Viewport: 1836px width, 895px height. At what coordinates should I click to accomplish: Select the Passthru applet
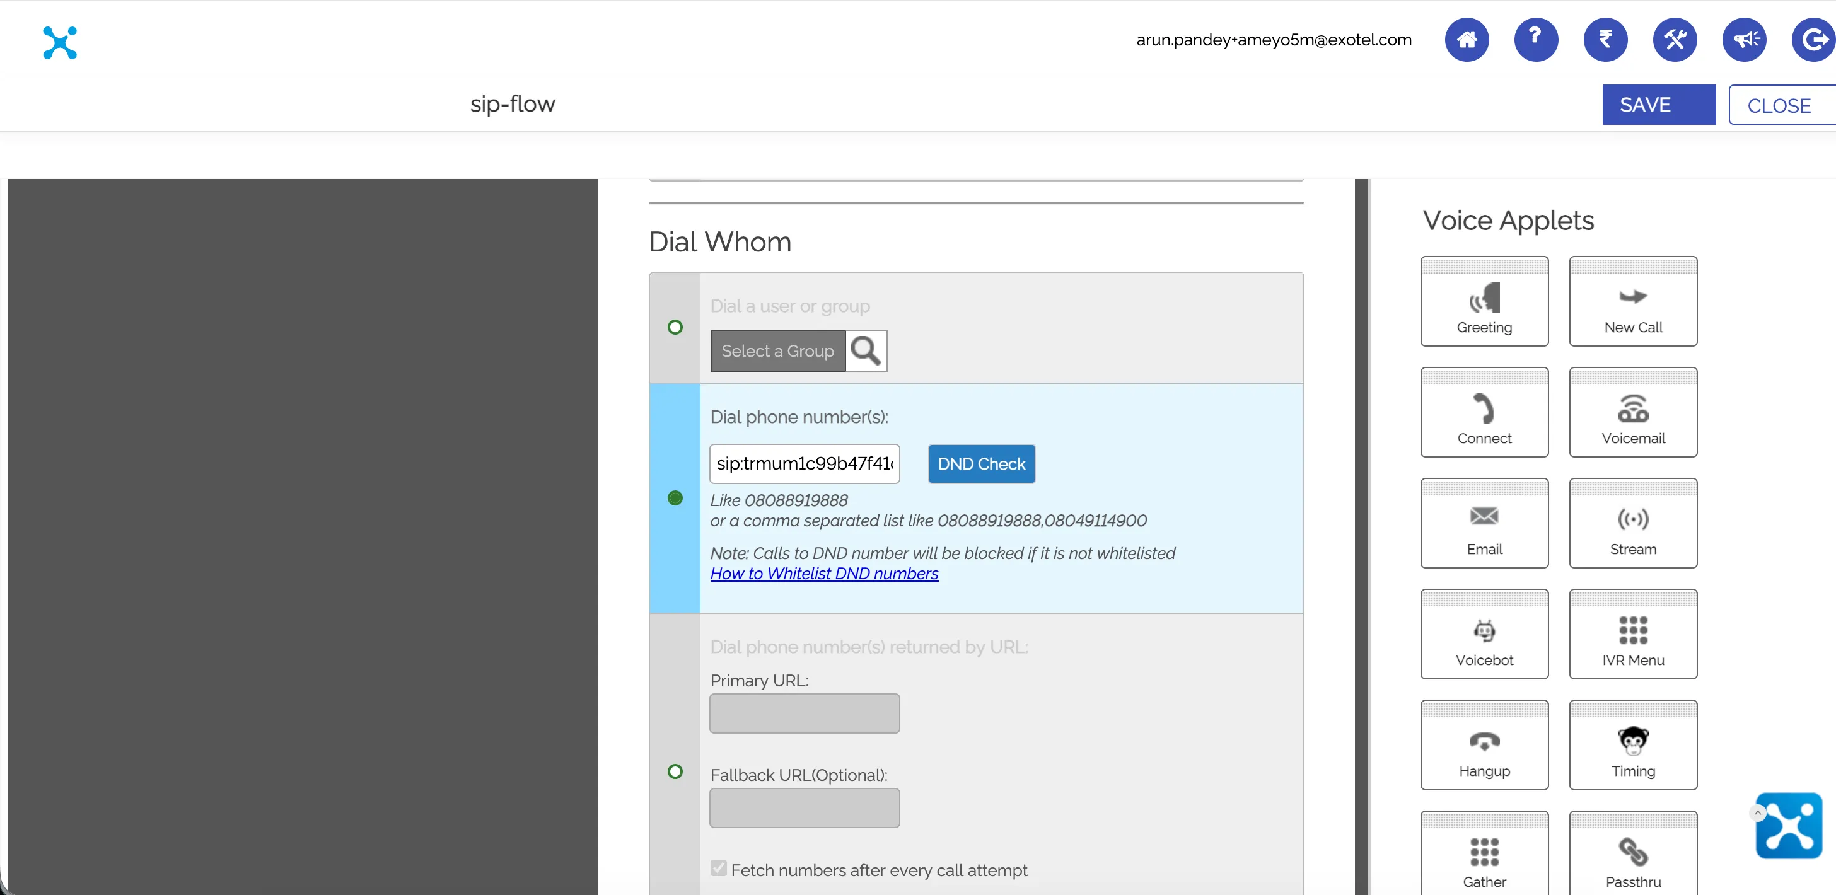point(1633,853)
